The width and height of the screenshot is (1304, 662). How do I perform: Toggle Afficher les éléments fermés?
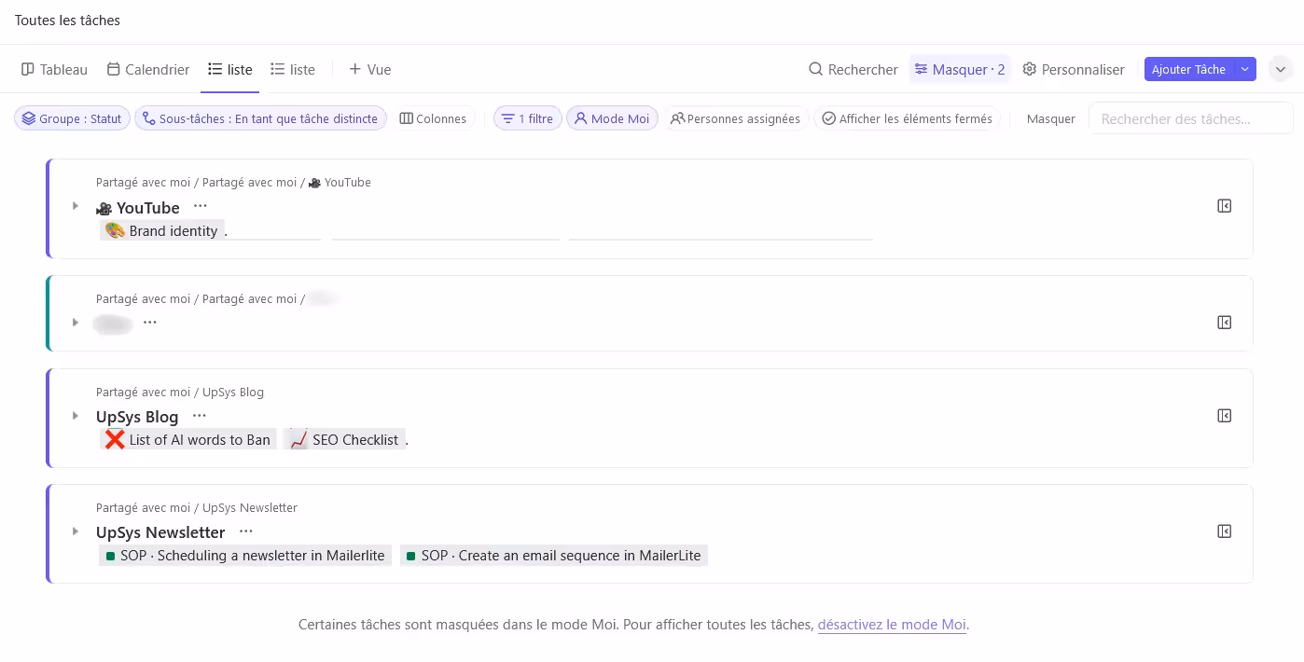[x=828, y=118]
